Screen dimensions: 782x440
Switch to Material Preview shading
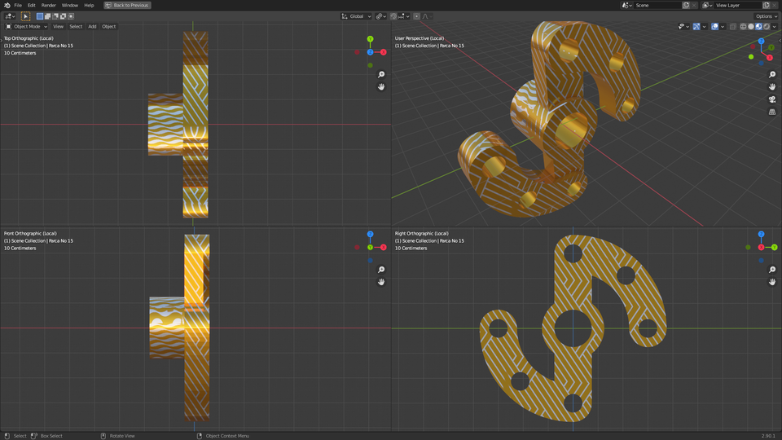[758, 26]
